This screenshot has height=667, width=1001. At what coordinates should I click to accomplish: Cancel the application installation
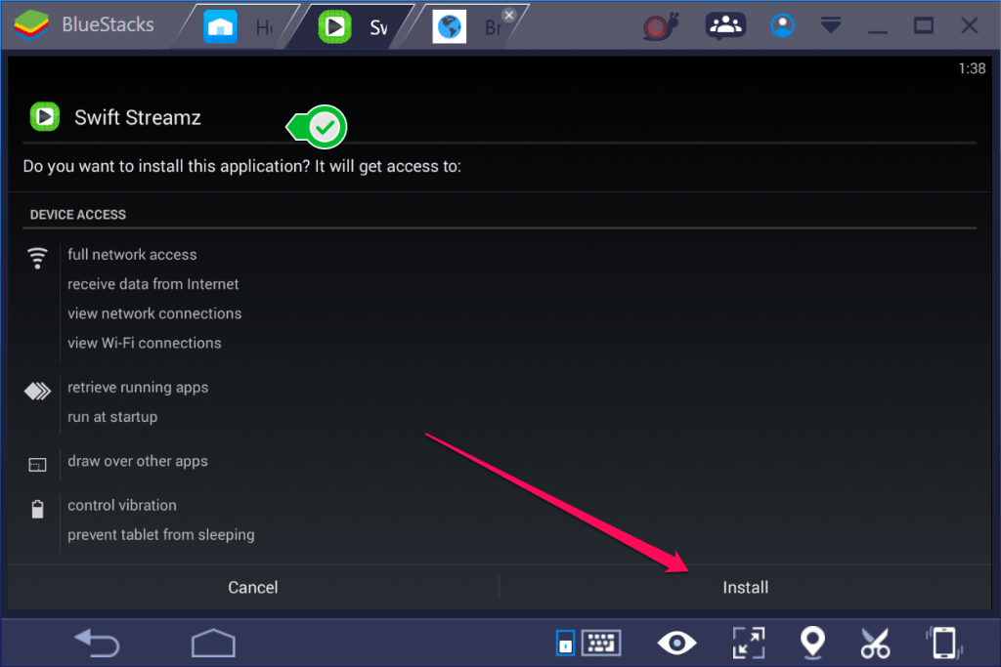pyautogui.click(x=253, y=587)
